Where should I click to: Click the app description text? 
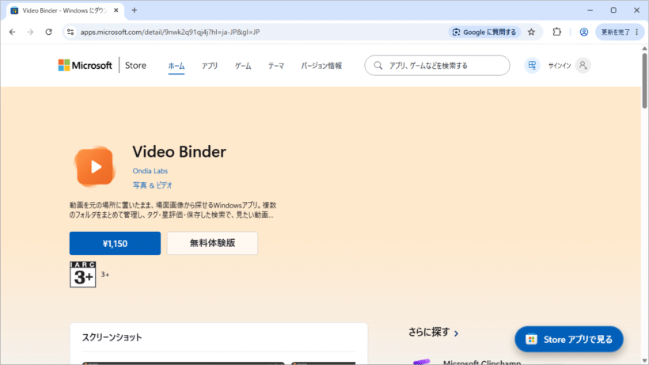click(173, 211)
